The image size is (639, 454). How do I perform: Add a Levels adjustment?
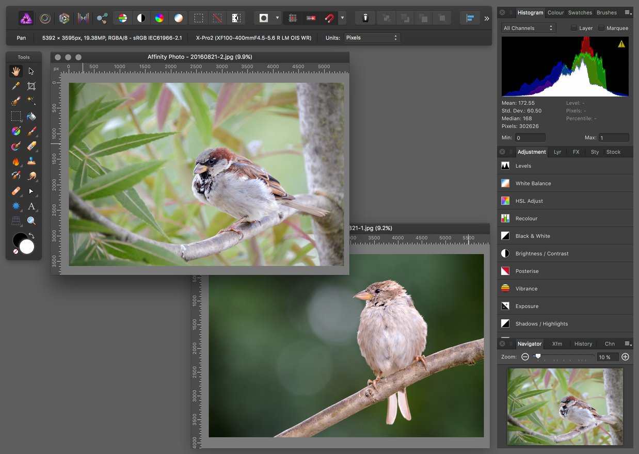pos(565,166)
